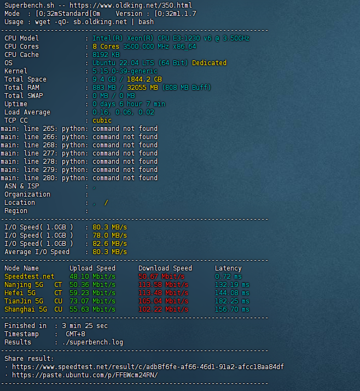The width and height of the screenshot is (360, 391).
Task: Select the Total Space 1844.2 GB value
Action: tap(144, 79)
